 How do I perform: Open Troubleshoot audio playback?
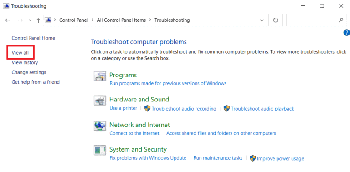(x=262, y=109)
